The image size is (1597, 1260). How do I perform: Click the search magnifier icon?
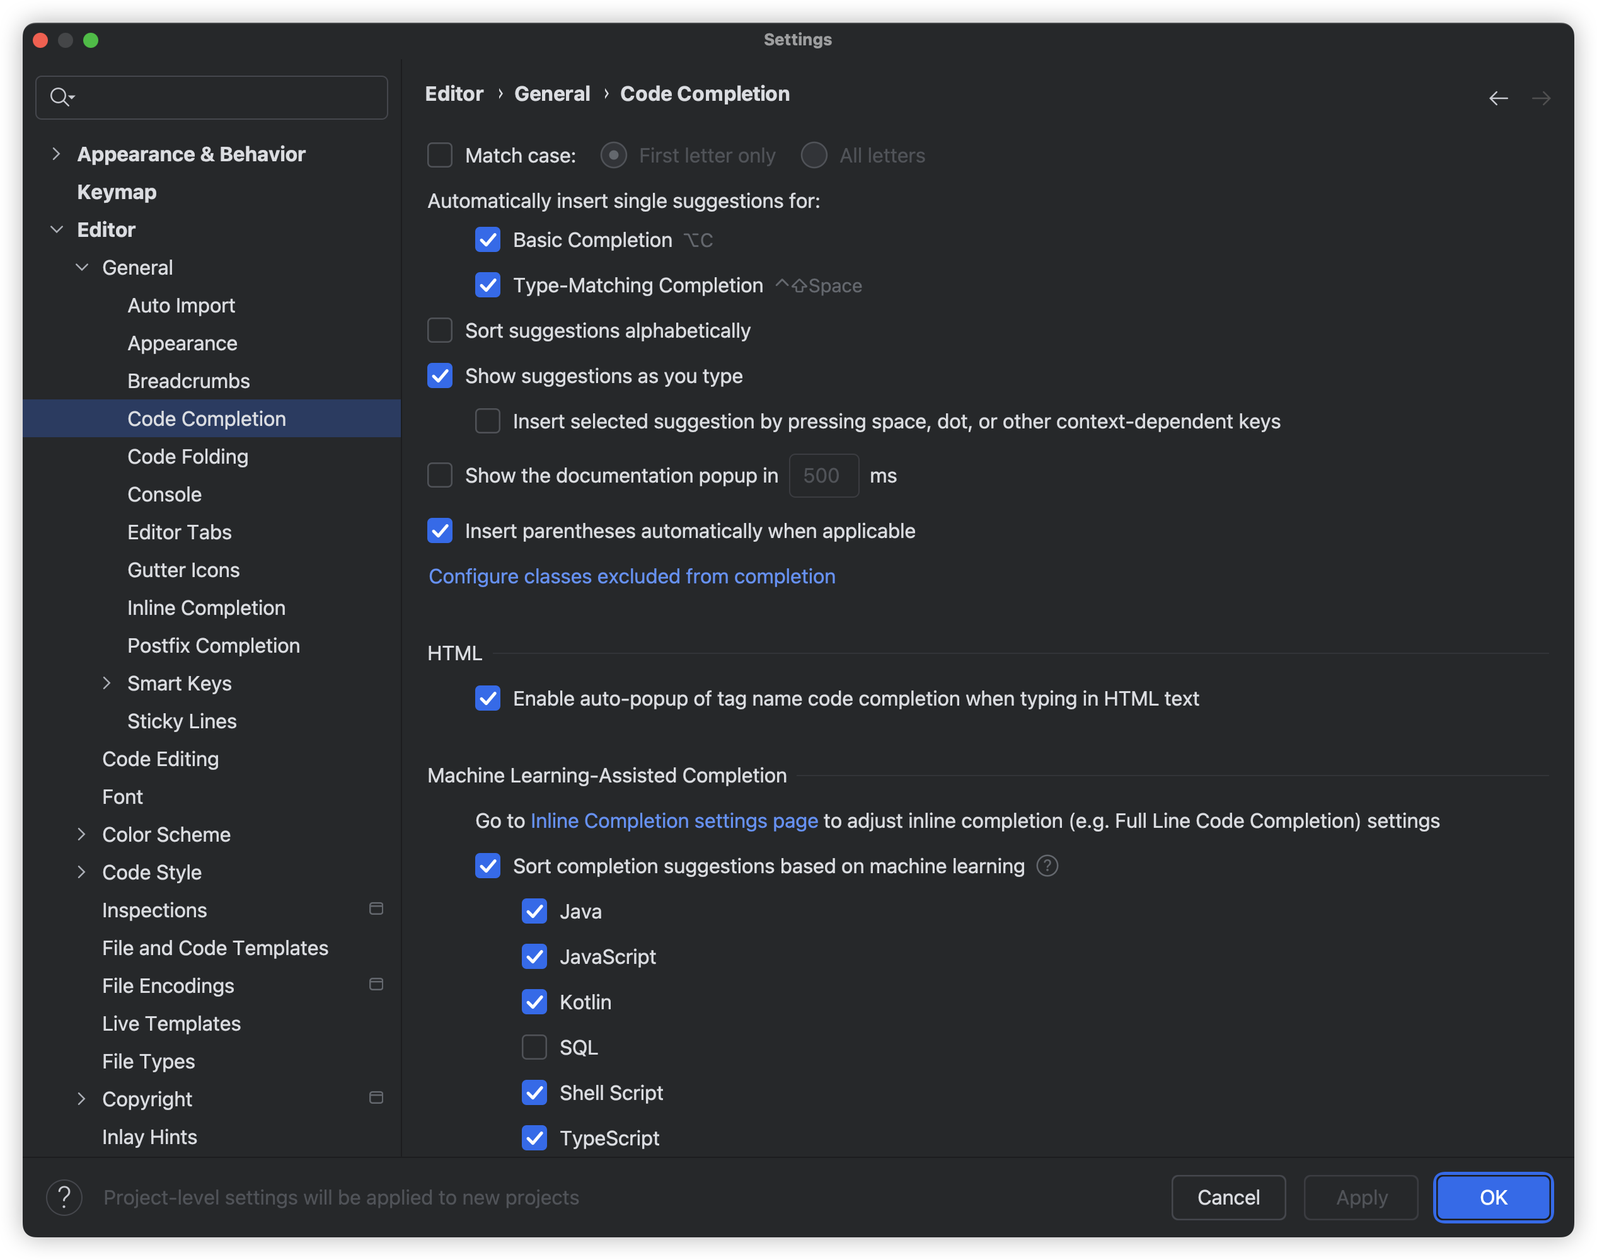pos(59,96)
